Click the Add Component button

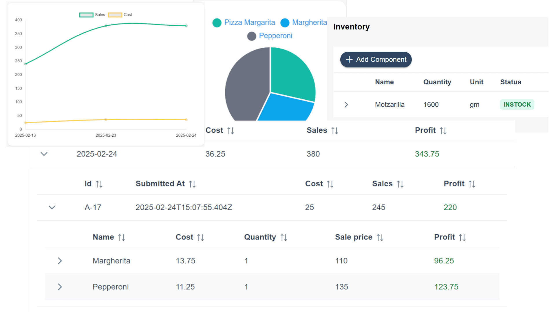coord(376,60)
